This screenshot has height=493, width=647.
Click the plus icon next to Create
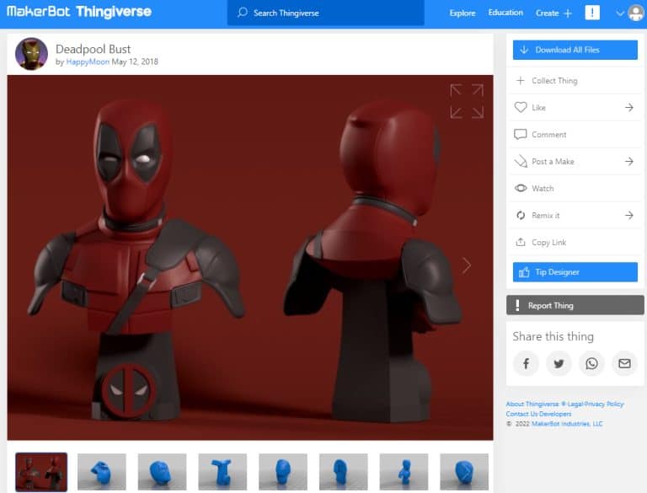(x=568, y=13)
